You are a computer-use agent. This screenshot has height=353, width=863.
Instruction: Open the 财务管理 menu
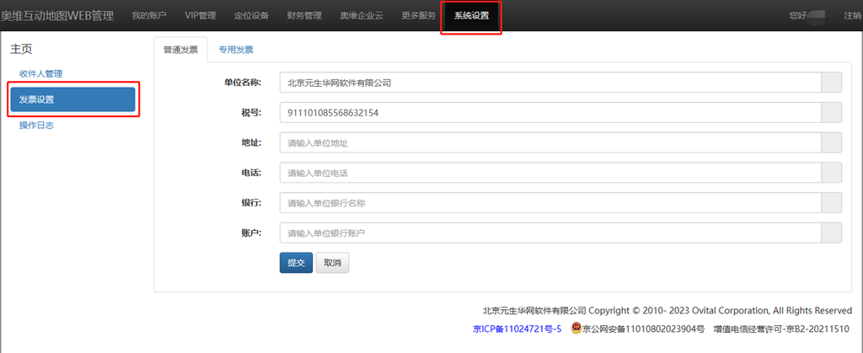304,15
